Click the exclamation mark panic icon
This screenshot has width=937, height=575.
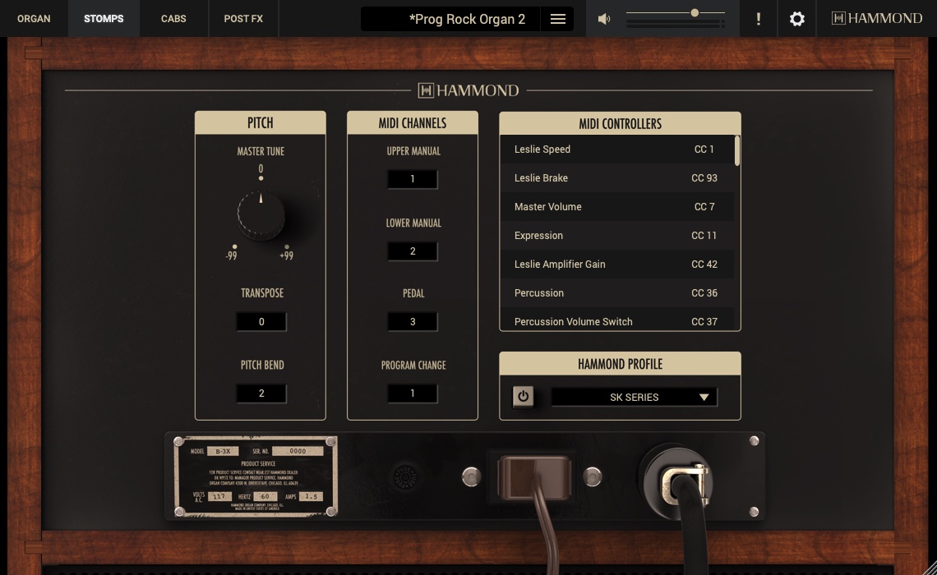pyautogui.click(x=759, y=19)
